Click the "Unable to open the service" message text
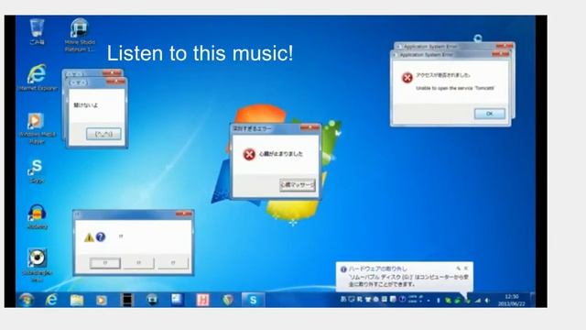 [x=455, y=88]
